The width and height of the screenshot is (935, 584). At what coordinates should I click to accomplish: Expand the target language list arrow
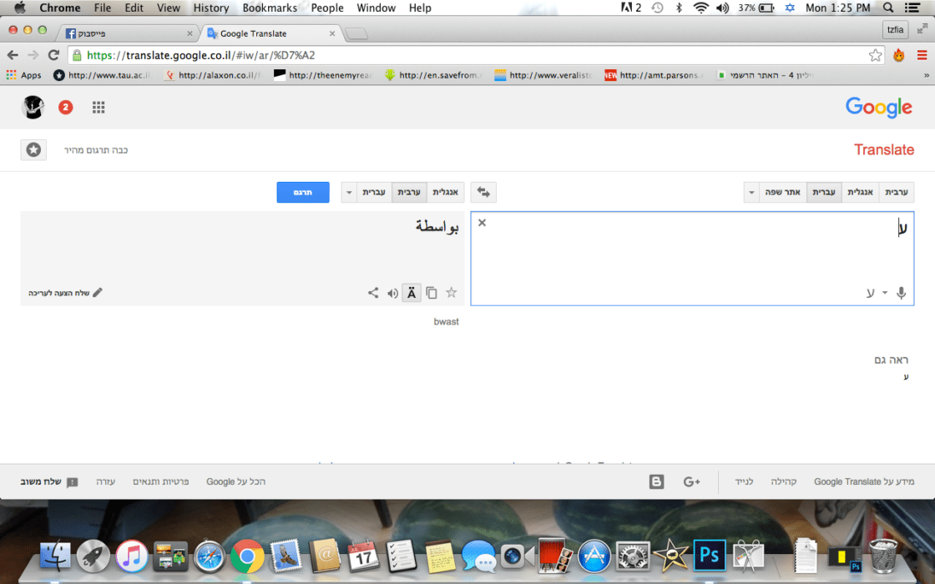click(349, 193)
